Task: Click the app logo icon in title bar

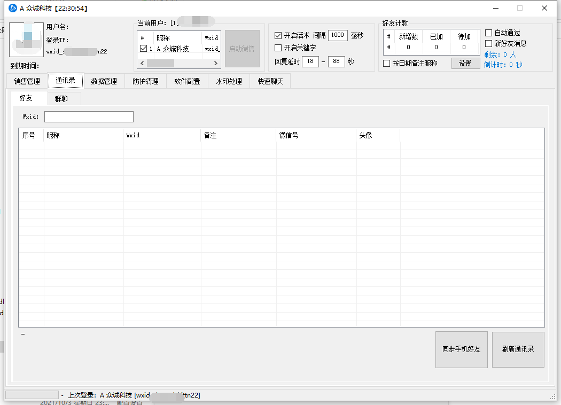Action: click(x=13, y=8)
